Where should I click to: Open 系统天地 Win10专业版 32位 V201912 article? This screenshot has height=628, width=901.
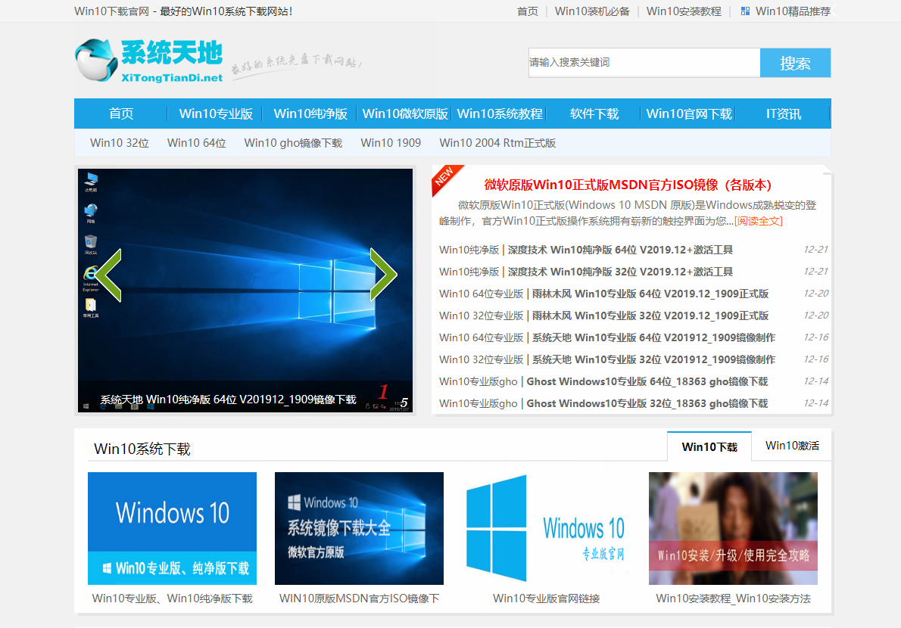tap(654, 359)
